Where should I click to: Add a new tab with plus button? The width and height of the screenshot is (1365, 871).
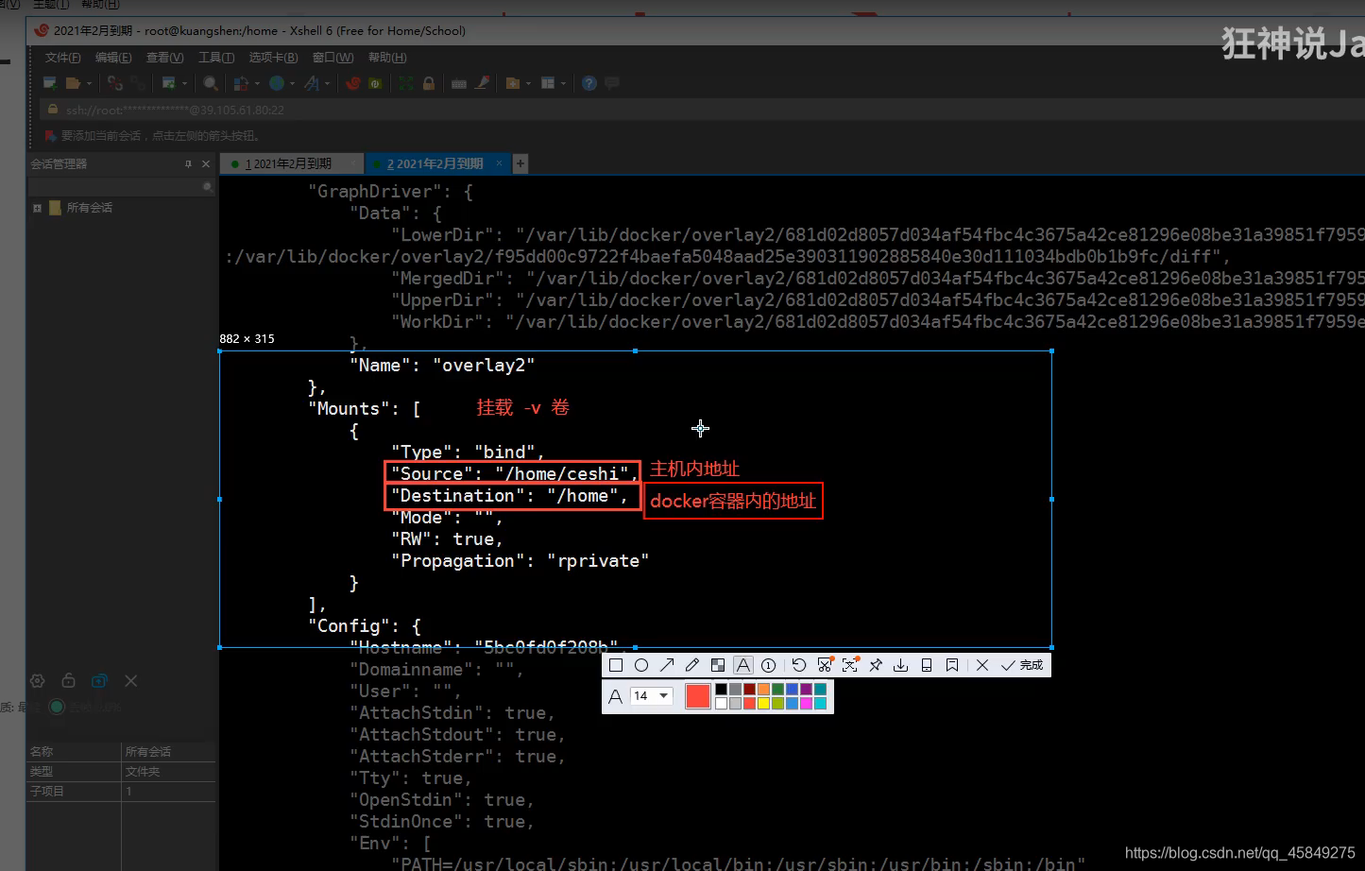tap(520, 163)
